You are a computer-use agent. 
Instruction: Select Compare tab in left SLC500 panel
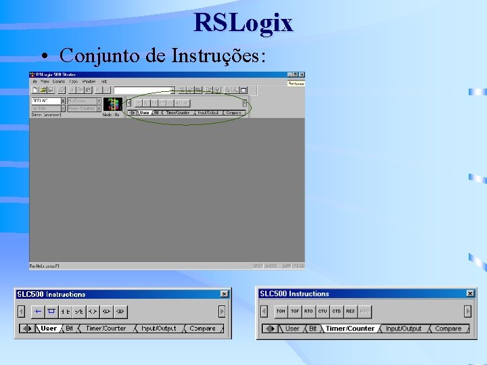click(x=202, y=328)
